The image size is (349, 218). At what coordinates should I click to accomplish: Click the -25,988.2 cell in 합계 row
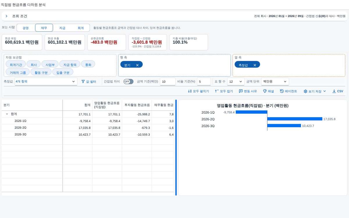[x=137, y=114]
